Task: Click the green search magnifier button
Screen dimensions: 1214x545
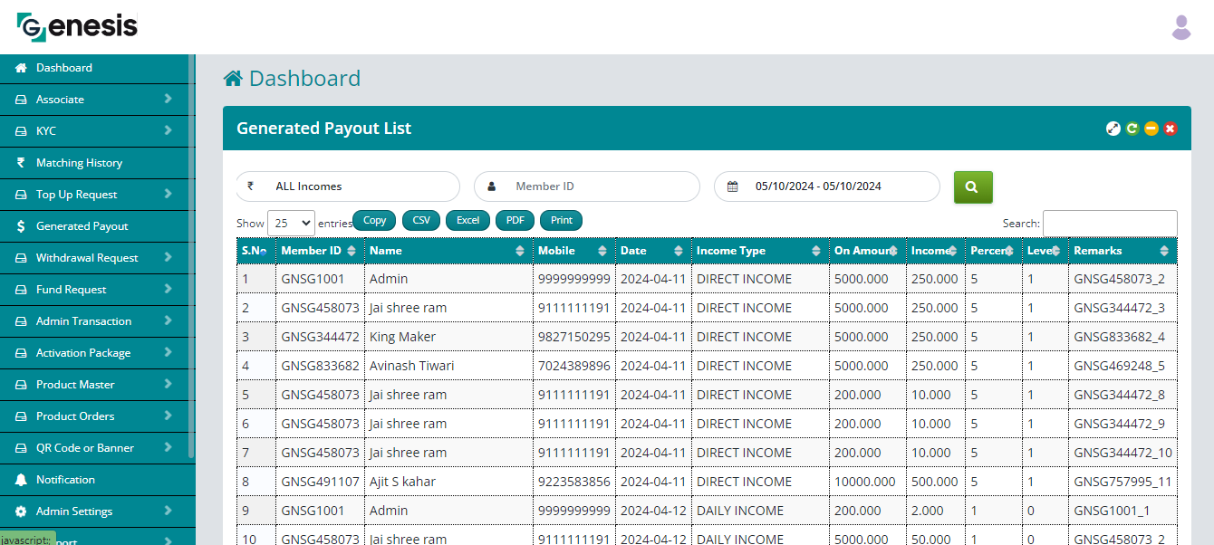Action: click(972, 187)
